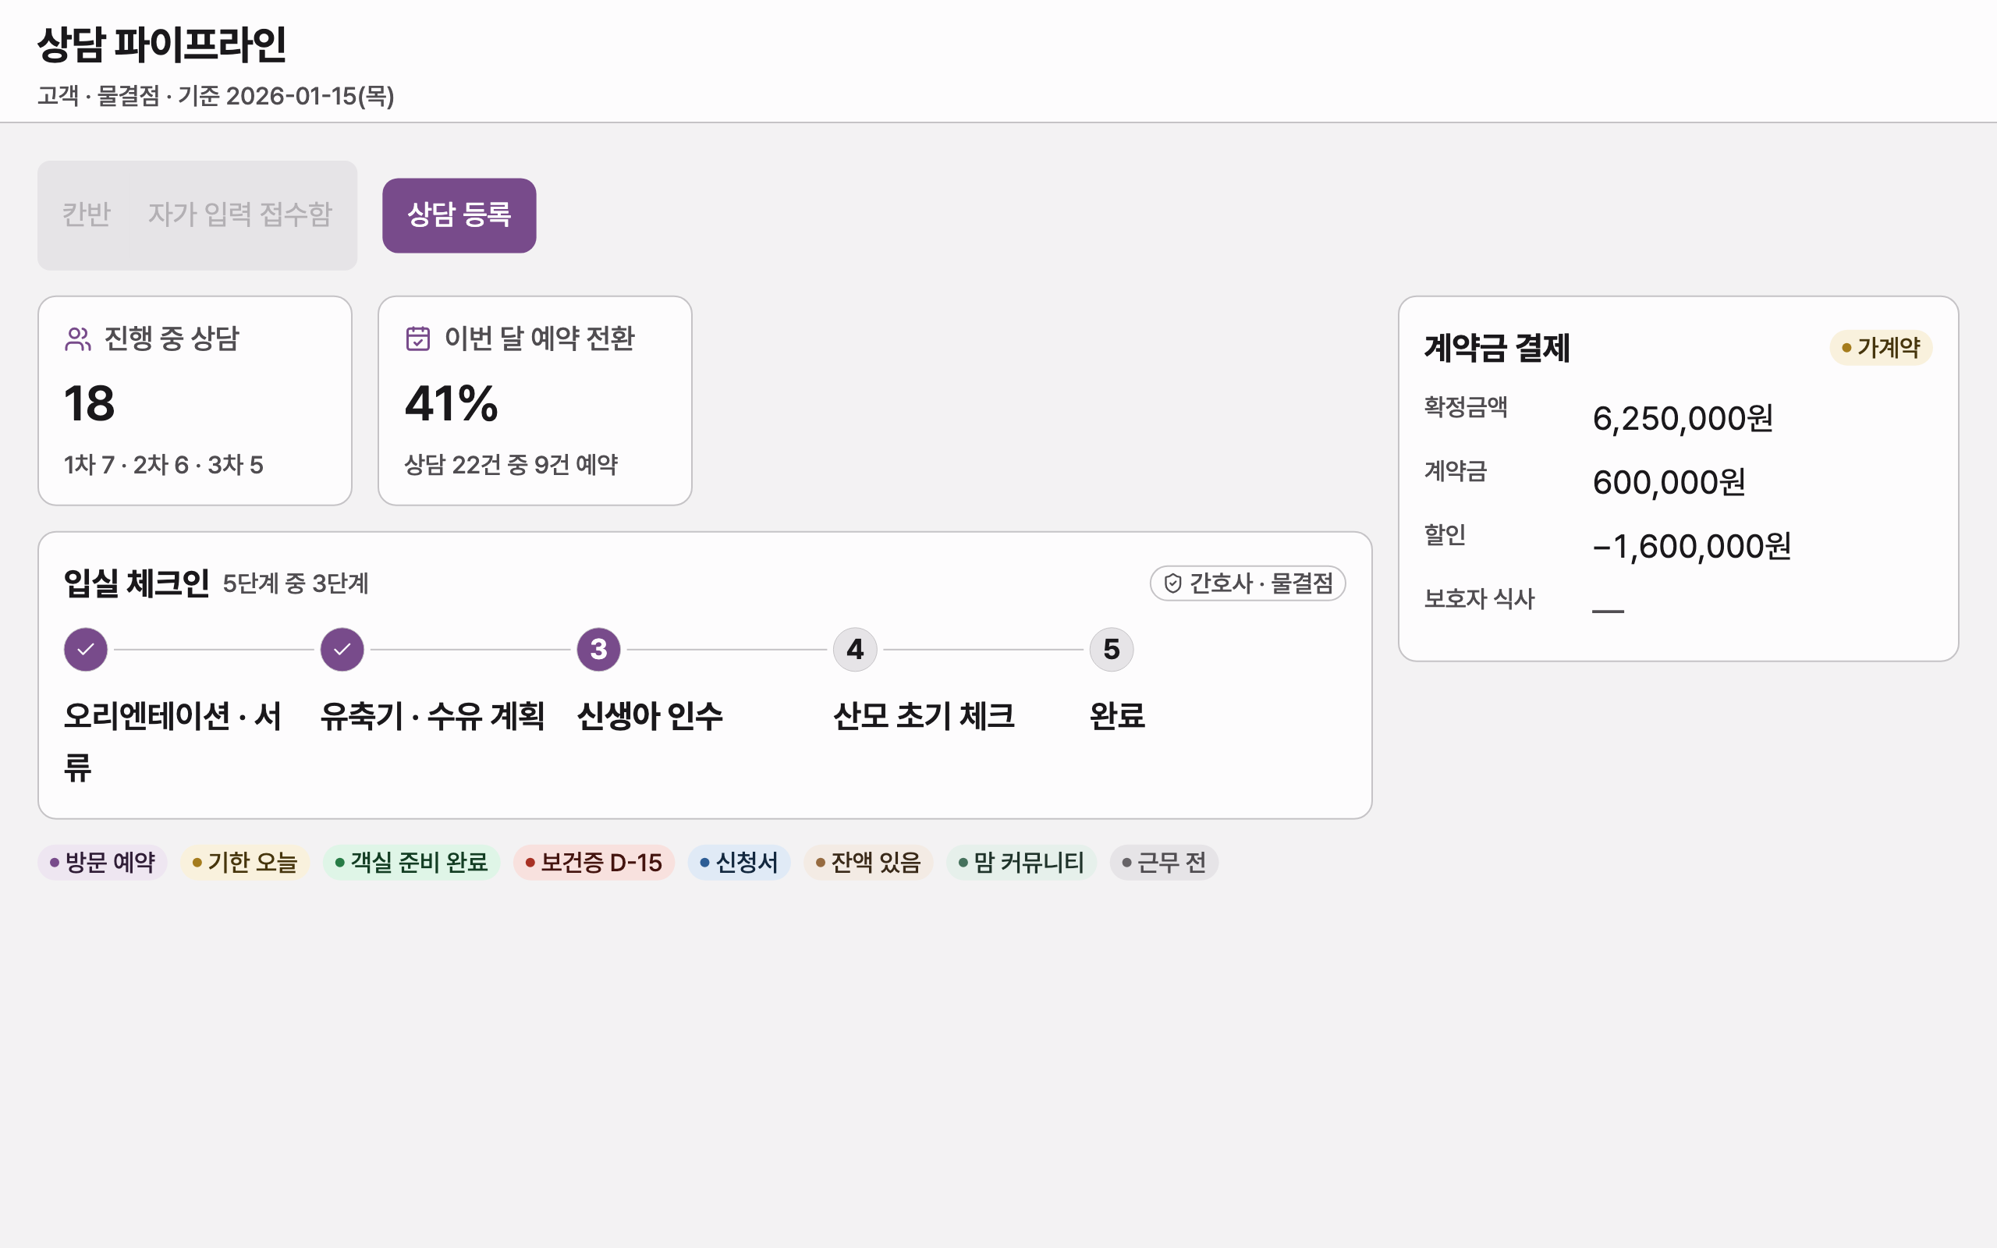
Task: Click the 잔액 있음 tag
Action: tap(868, 863)
